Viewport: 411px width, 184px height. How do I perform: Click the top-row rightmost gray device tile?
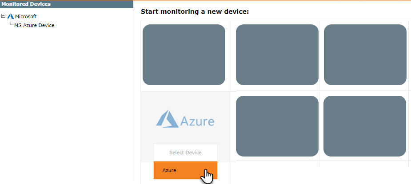pyautogui.click(x=365, y=55)
